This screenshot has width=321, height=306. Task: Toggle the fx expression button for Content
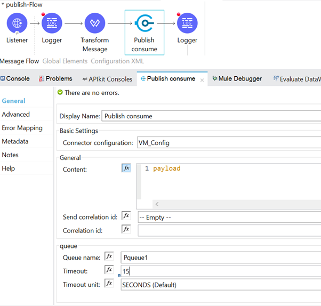click(x=126, y=168)
